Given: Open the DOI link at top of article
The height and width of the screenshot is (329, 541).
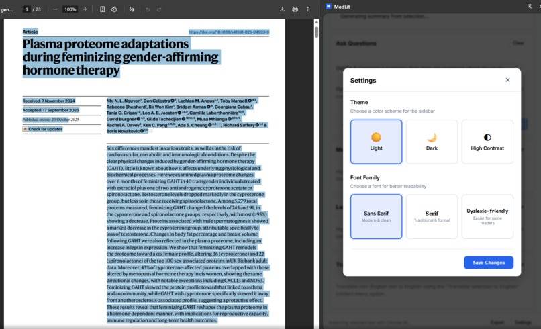Looking at the screenshot, I should click(x=229, y=32).
